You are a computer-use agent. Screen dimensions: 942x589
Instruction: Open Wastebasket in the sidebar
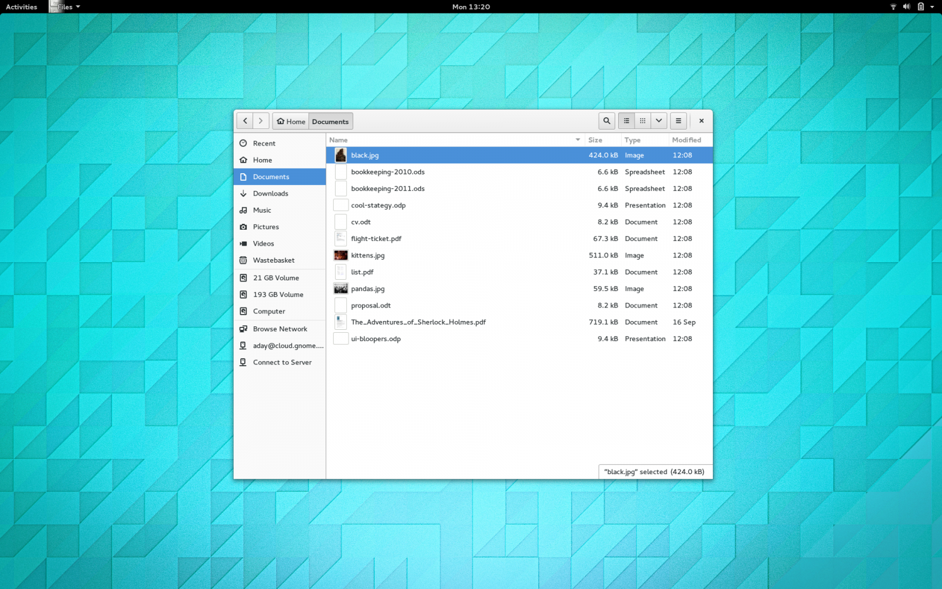pyautogui.click(x=273, y=260)
